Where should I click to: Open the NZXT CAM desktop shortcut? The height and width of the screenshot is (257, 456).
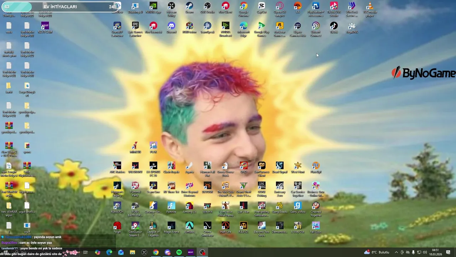coord(45,28)
